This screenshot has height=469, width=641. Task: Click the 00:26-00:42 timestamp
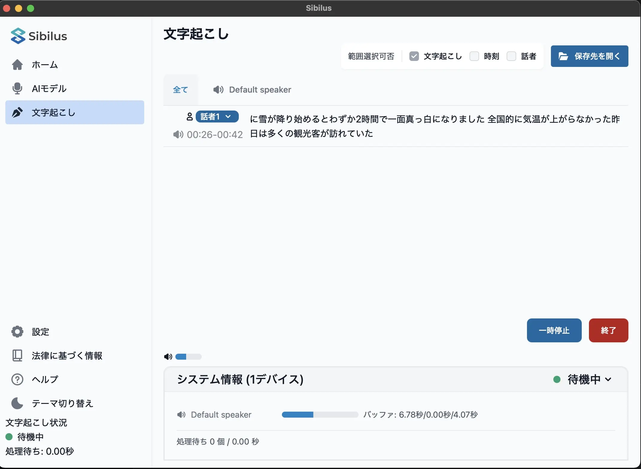pyautogui.click(x=215, y=134)
